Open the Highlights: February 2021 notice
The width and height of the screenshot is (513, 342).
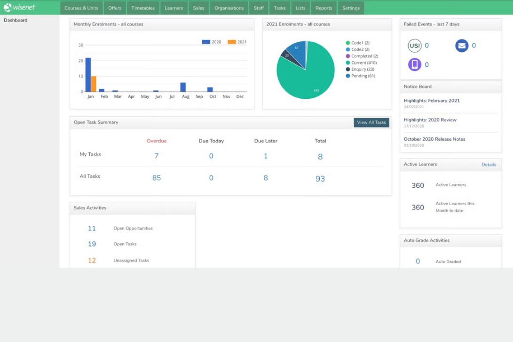click(x=432, y=100)
